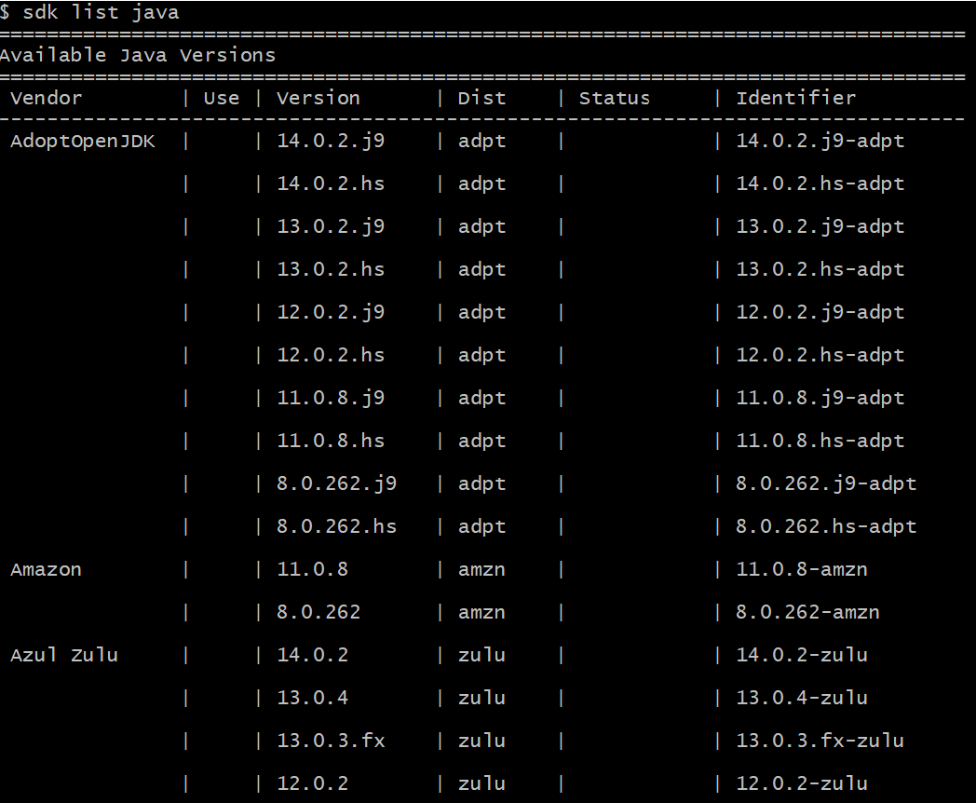This screenshot has width=976, height=803.
Task: Select identifier 13.0.3.fx-zulu
Action: (820, 741)
